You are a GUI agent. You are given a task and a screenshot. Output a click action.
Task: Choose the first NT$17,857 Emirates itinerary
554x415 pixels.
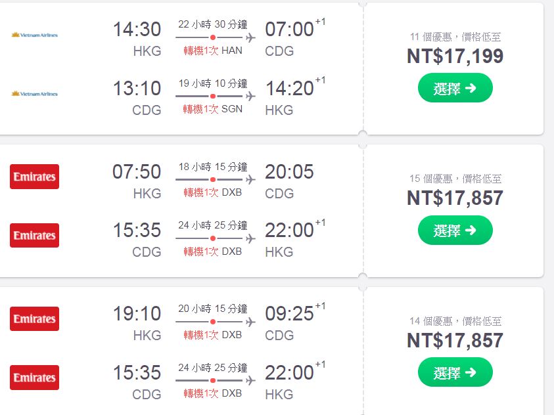[455, 230]
